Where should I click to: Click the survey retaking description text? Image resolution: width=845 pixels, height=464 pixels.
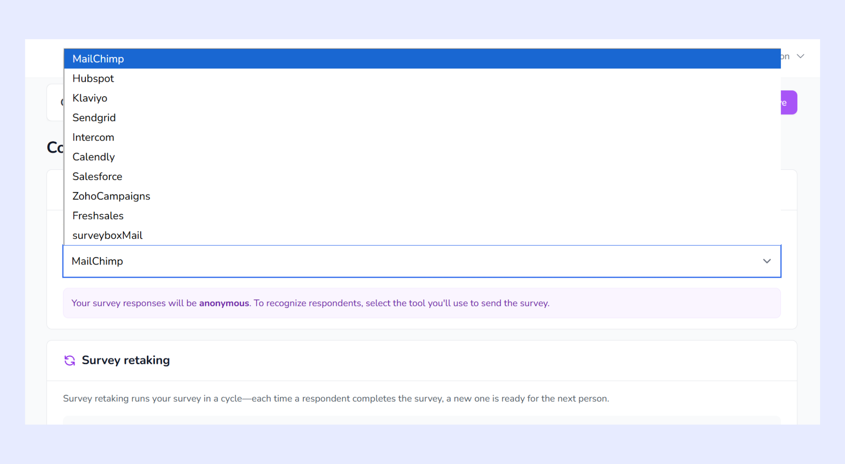point(336,398)
